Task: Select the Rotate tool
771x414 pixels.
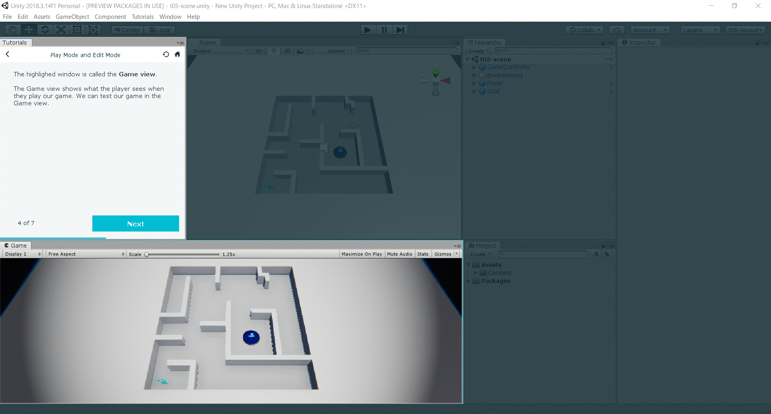Action: [x=45, y=30]
